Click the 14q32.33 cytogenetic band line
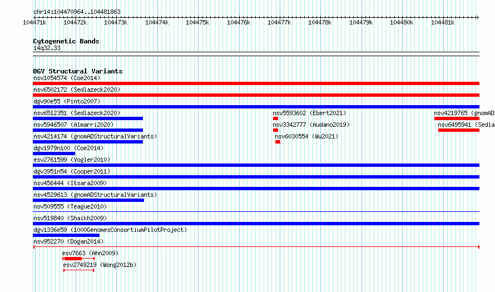 tap(256, 54)
